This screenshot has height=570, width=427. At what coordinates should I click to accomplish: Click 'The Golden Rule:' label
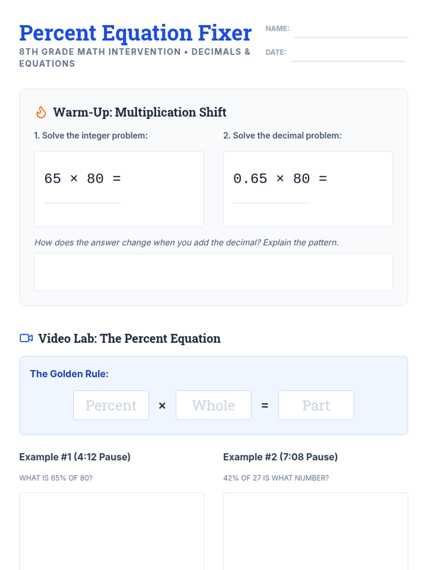(x=69, y=374)
